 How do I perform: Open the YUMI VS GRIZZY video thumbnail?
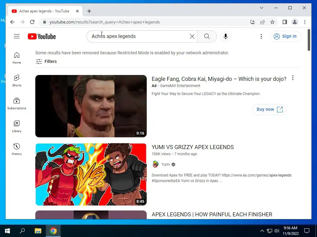coord(91,174)
